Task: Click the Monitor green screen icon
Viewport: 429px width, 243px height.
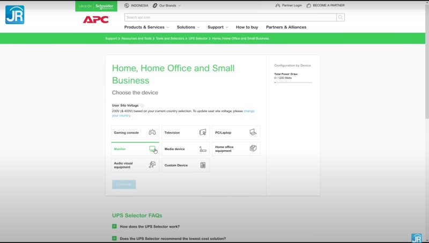Action: [152, 149]
